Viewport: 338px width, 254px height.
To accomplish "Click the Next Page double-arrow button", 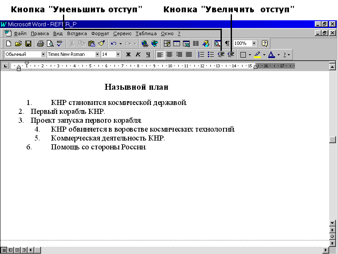I will (333, 243).
